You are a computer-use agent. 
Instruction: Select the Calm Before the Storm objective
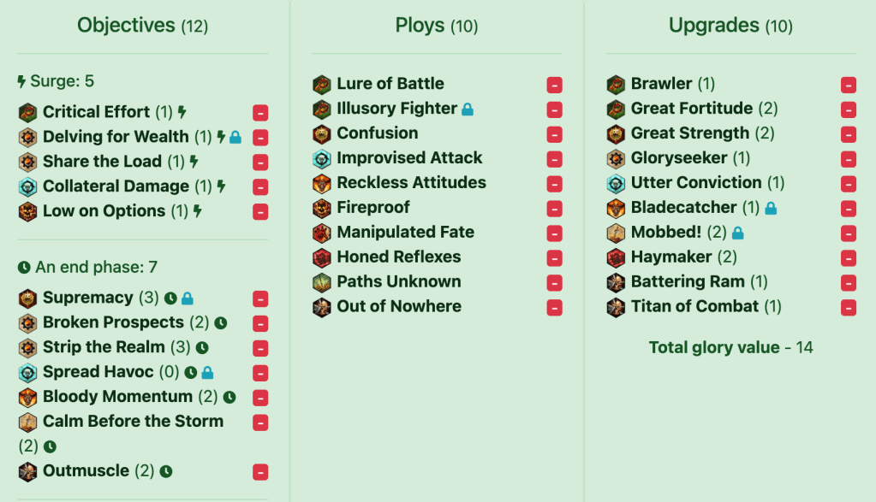click(133, 422)
